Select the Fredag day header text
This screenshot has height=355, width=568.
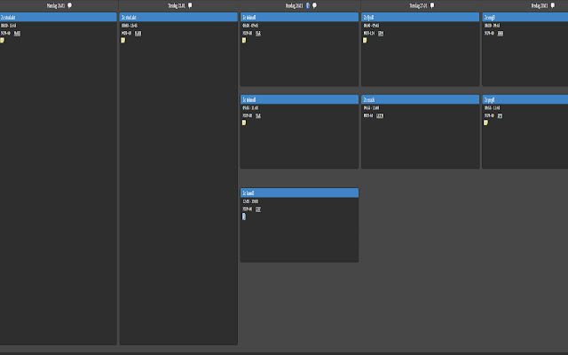click(x=540, y=6)
